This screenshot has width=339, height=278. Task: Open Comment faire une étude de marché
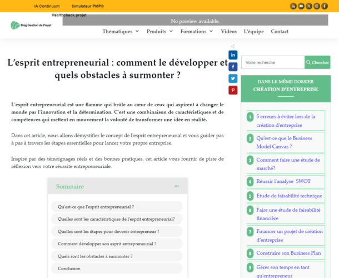click(x=288, y=164)
